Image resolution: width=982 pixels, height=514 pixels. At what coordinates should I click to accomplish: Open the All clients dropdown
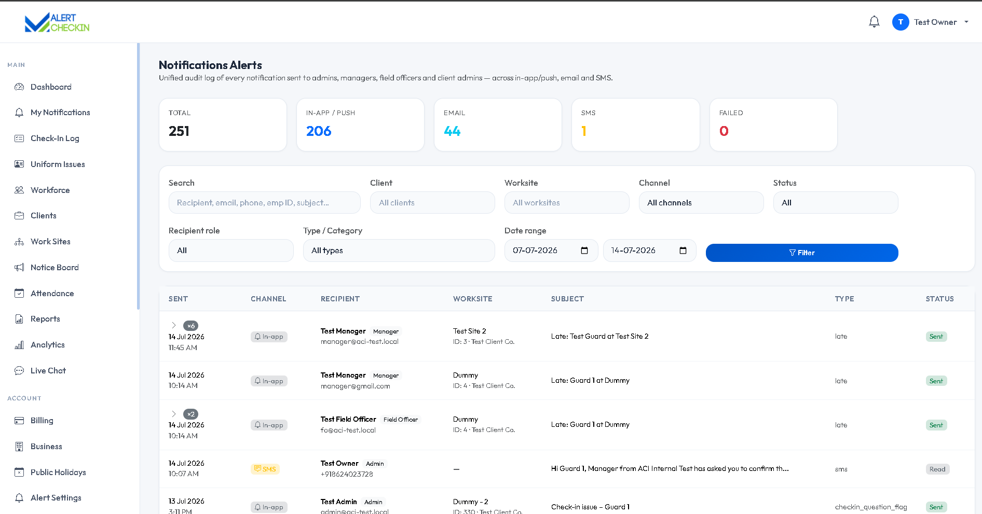point(432,203)
